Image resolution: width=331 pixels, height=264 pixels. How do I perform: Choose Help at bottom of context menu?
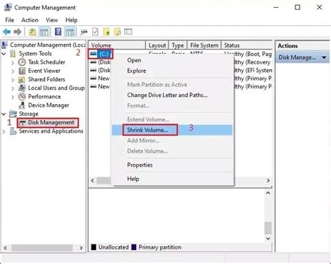(x=172, y=179)
